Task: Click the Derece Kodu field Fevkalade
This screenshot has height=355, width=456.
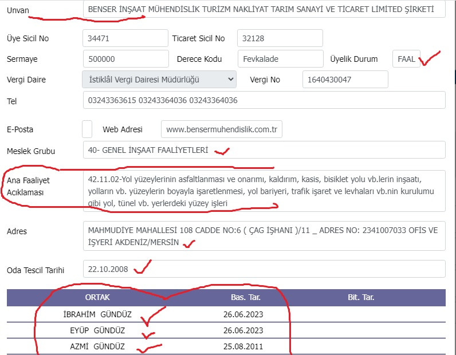Action: click(280, 59)
